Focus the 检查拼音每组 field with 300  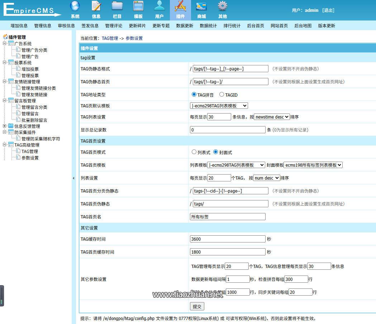pyautogui.click(x=296, y=279)
